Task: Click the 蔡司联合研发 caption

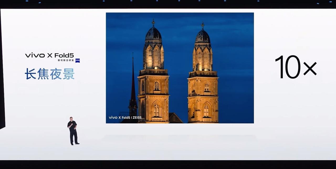Action: coord(66,60)
